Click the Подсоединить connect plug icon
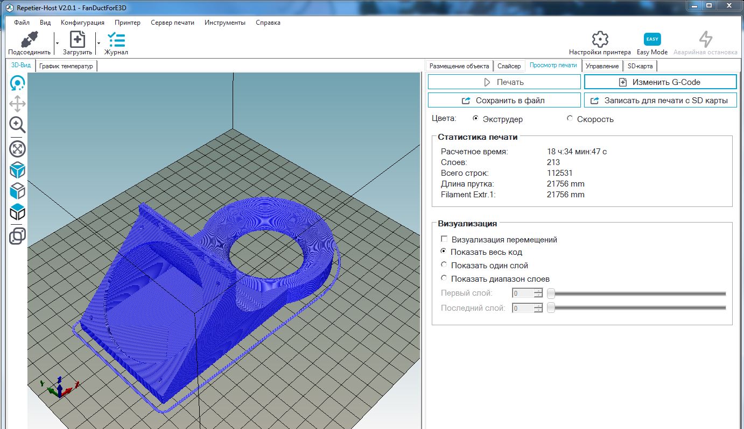The image size is (744, 429). 29,40
